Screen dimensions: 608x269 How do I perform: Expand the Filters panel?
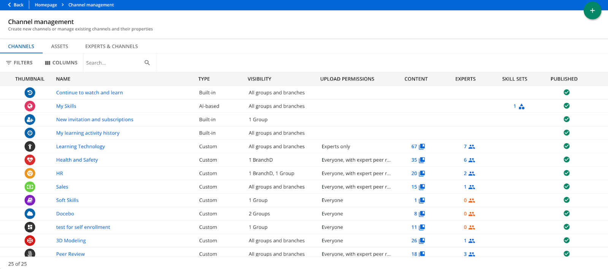pos(19,63)
